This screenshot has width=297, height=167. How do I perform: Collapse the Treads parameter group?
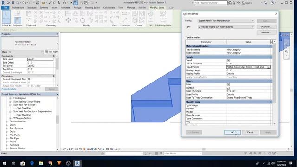click(x=271, y=57)
